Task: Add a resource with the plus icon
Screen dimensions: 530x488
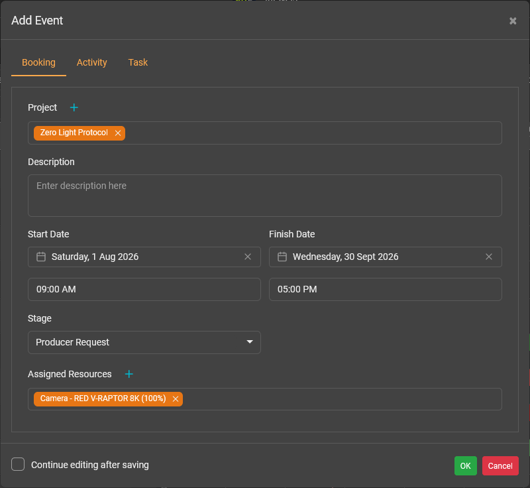Action: pyautogui.click(x=129, y=374)
